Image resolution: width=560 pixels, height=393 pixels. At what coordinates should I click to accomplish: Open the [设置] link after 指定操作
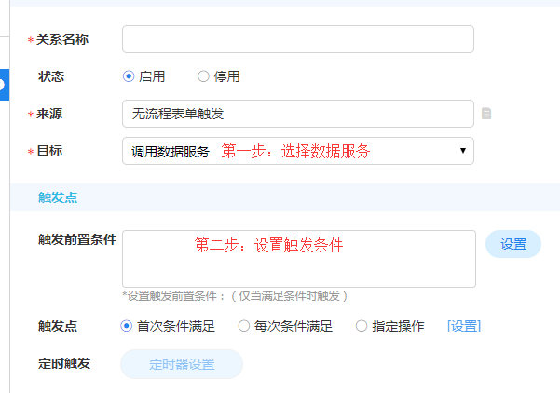click(x=464, y=326)
